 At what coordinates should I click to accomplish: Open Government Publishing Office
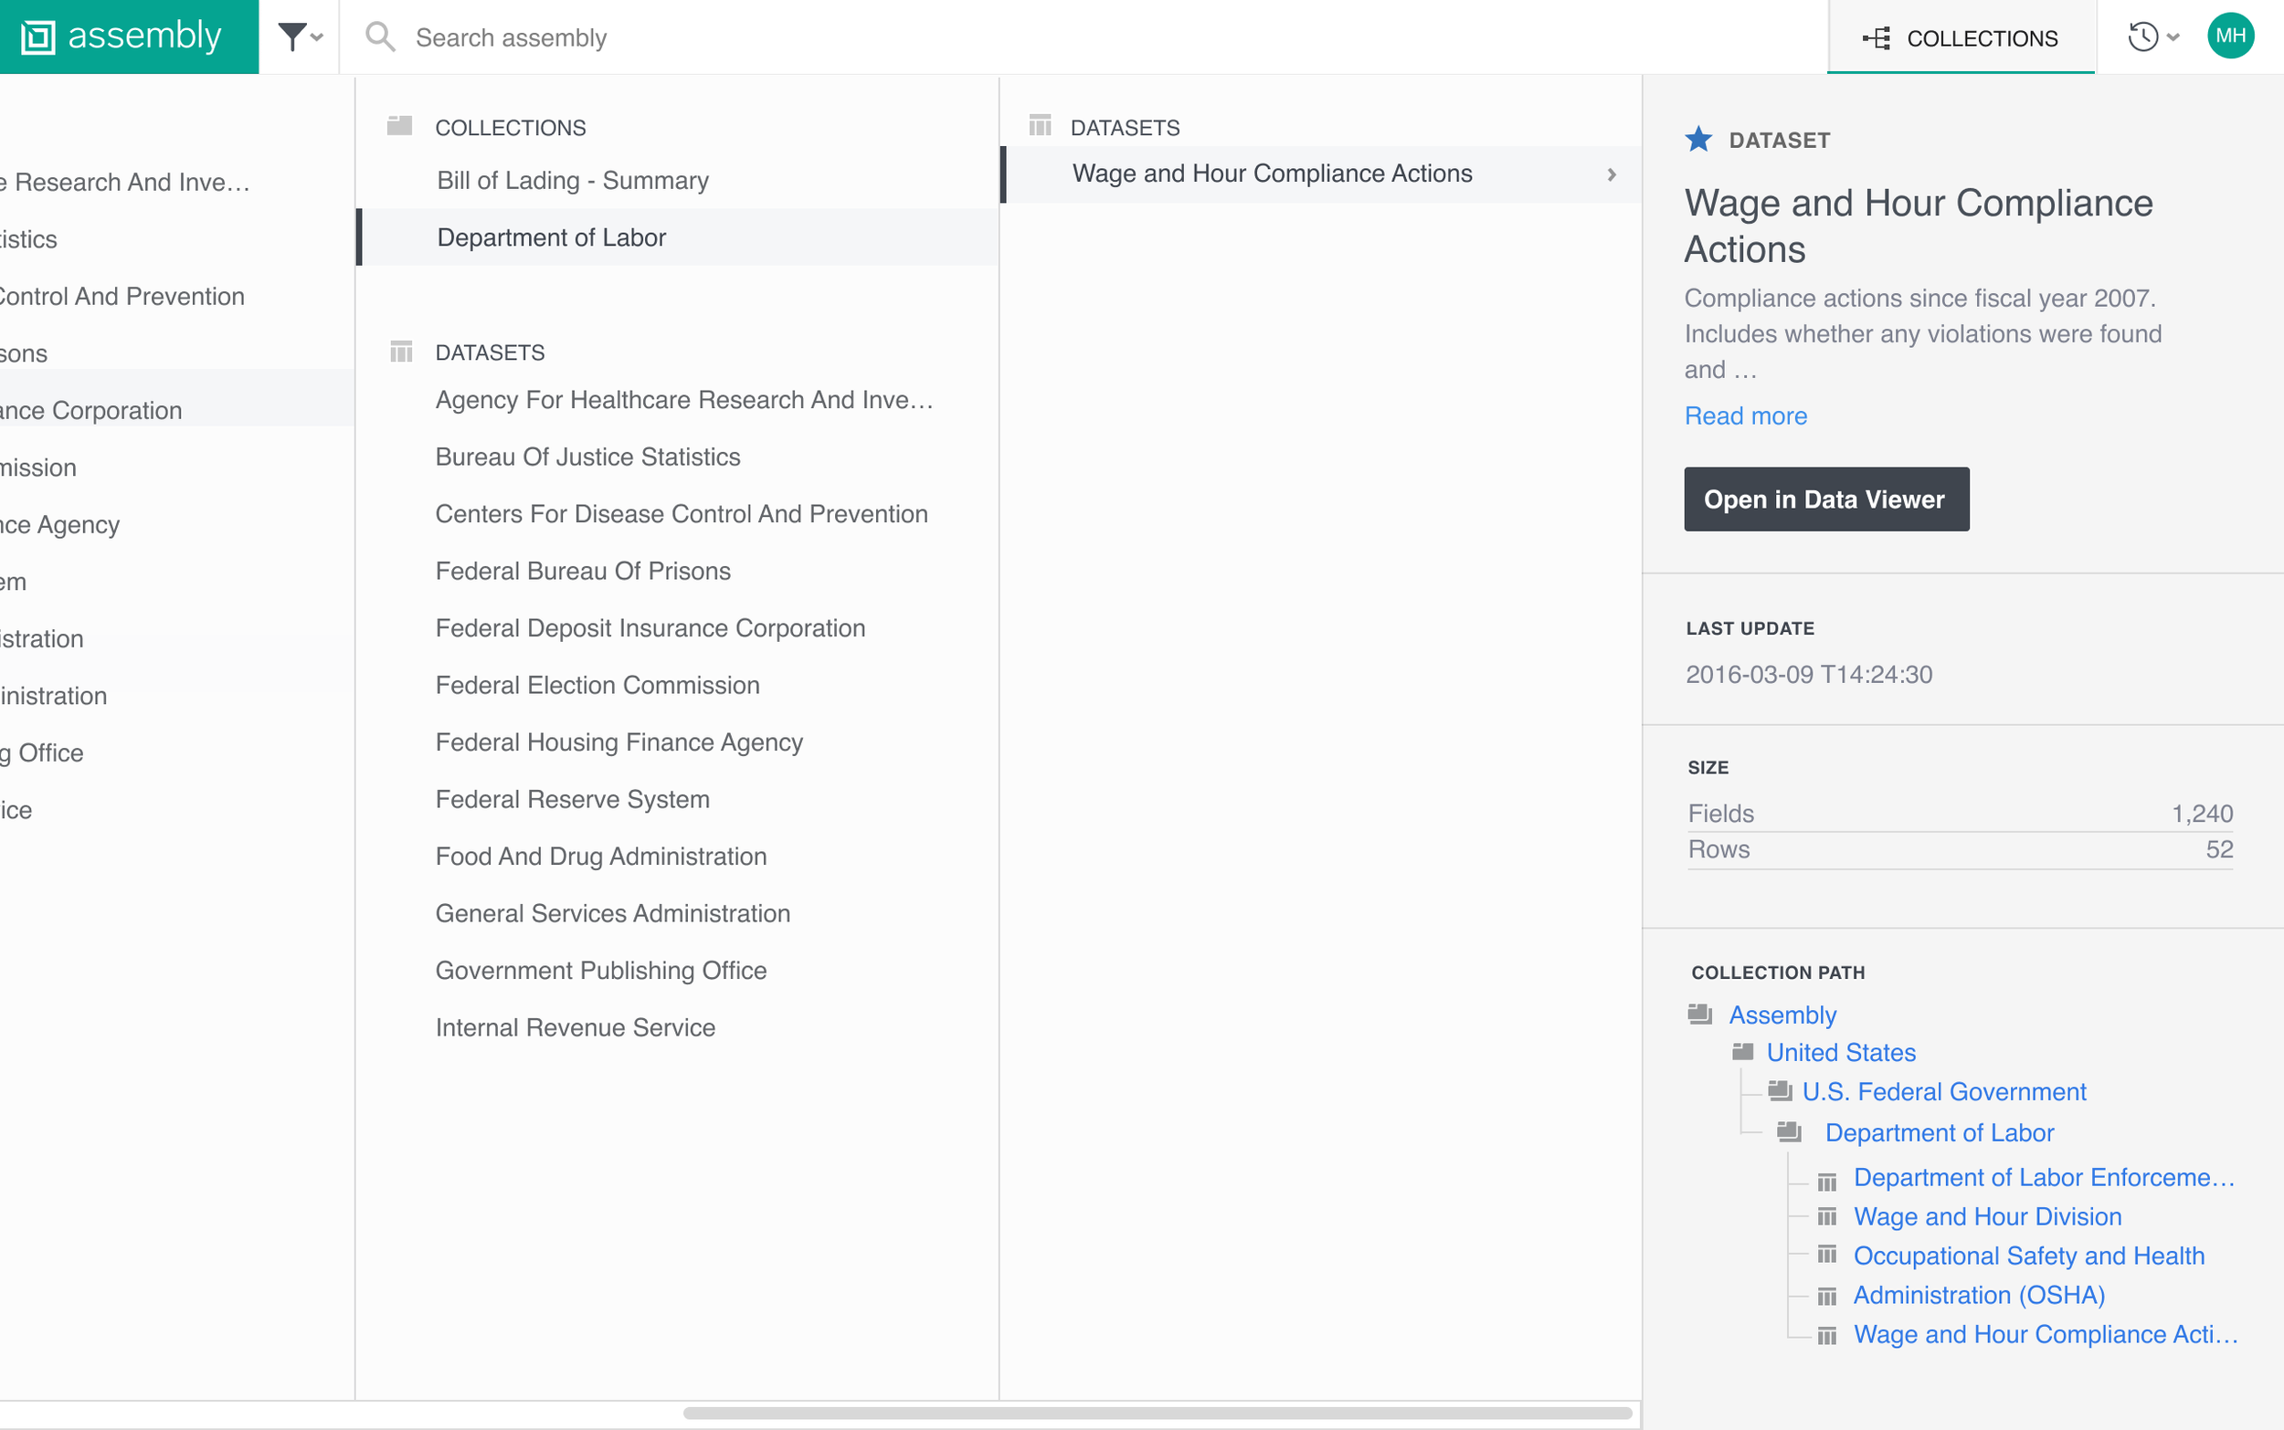click(601, 971)
